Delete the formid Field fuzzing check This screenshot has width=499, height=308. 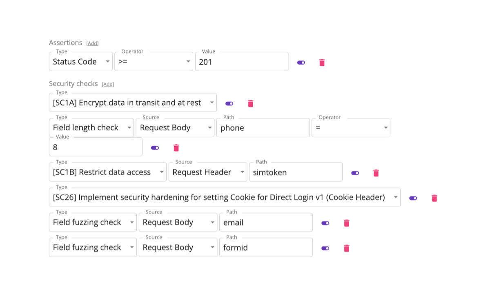point(347,248)
